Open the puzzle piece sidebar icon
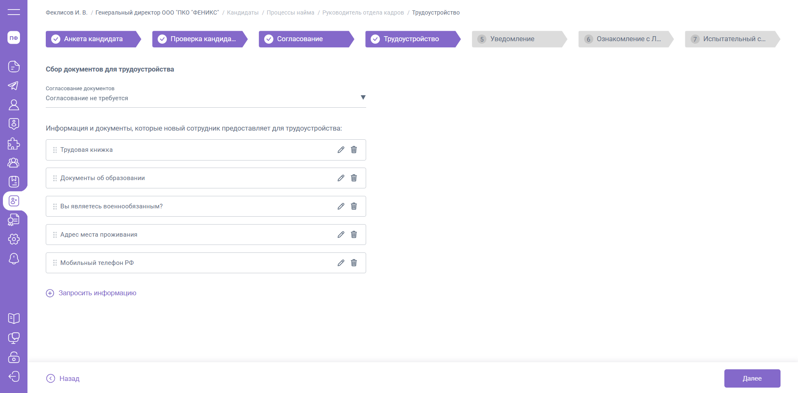Screen dimensions: 798x393 click(x=14, y=143)
